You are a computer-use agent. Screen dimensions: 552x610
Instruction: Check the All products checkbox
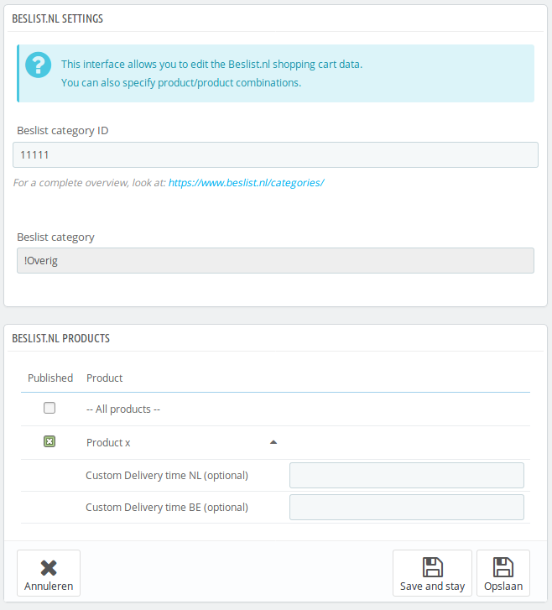(x=49, y=408)
